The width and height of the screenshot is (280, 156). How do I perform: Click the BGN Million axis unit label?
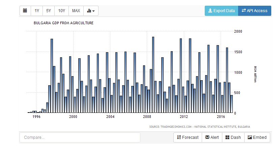tap(255, 74)
